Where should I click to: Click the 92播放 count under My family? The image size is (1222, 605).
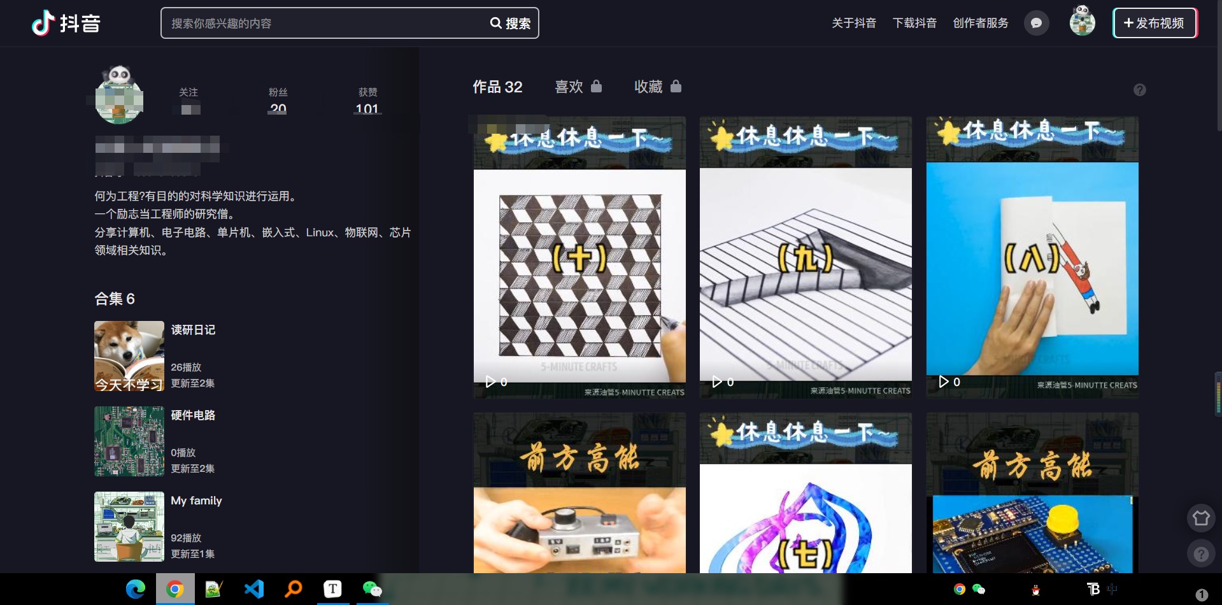click(186, 538)
